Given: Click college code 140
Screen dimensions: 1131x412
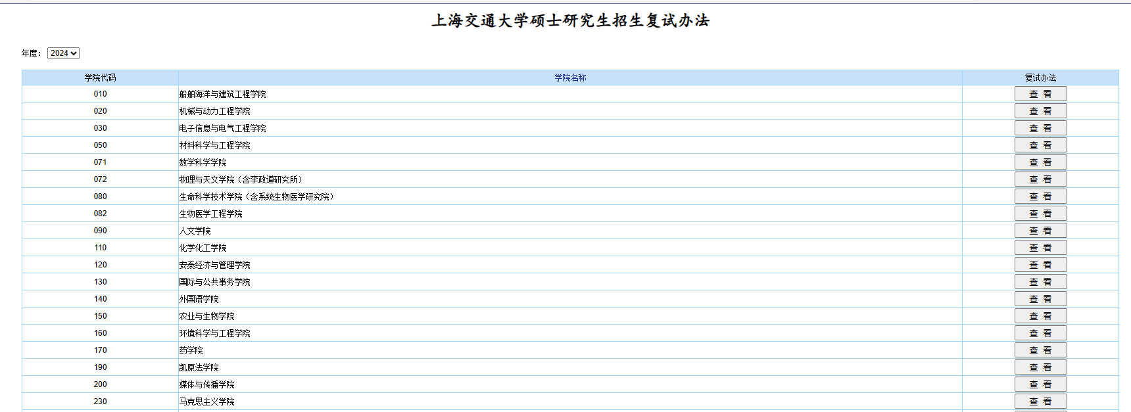Looking at the screenshot, I should [x=100, y=299].
